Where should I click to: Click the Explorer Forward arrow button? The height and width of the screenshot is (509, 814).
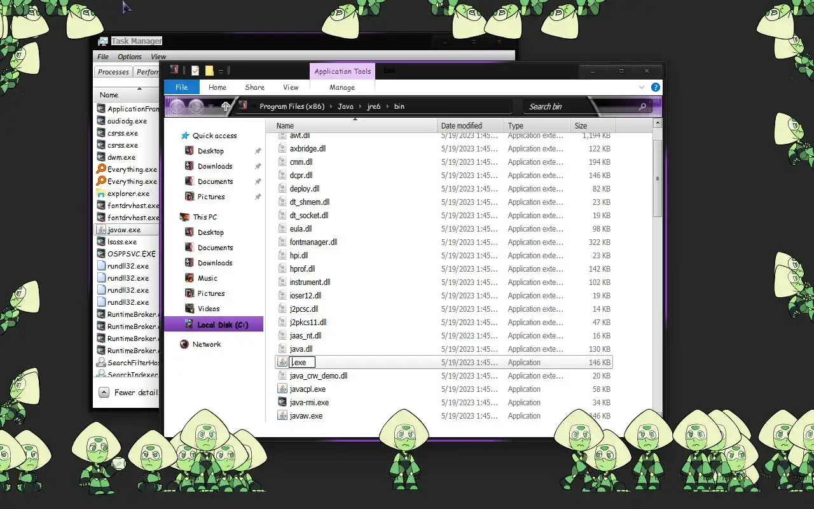pyautogui.click(x=195, y=107)
